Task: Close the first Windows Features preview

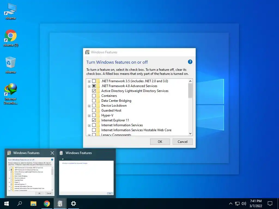Action: click(52, 153)
